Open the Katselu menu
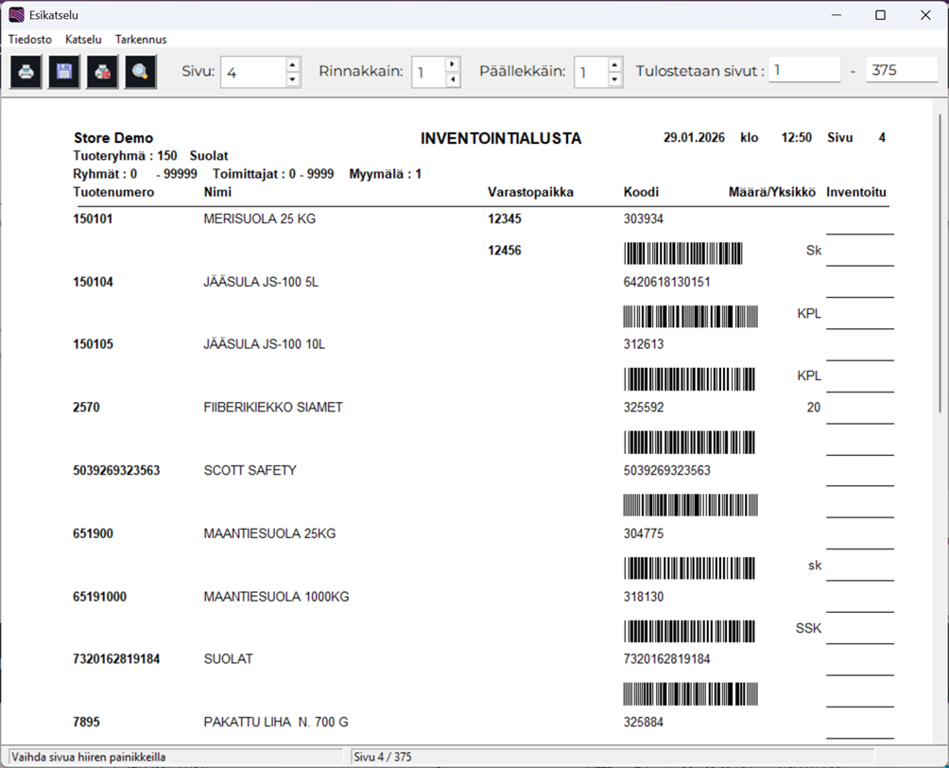The width and height of the screenshot is (949, 768). click(x=83, y=40)
